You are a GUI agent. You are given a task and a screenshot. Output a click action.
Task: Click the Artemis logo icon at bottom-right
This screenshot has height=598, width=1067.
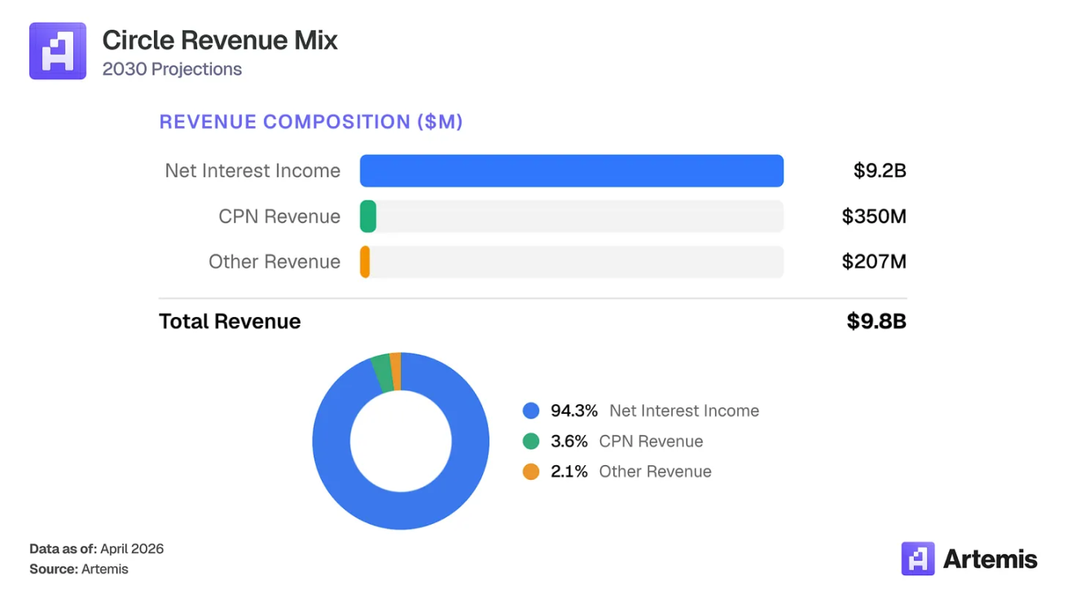pos(918,559)
